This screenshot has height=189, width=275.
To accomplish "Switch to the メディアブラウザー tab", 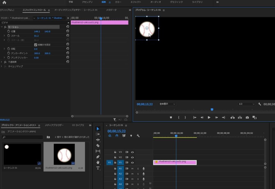I will [x=54, y=125].
